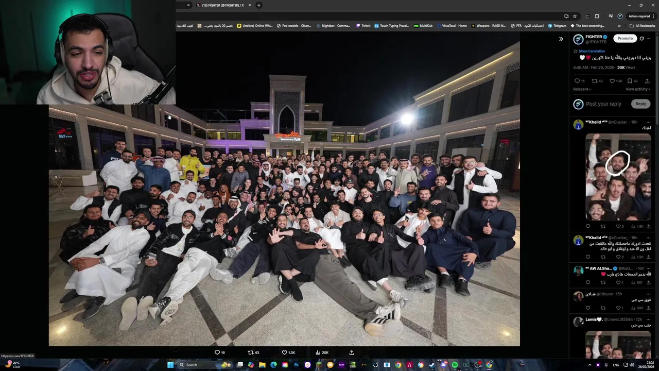Click the Post your reply field
This screenshot has width=659, height=371.
click(x=603, y=104)
